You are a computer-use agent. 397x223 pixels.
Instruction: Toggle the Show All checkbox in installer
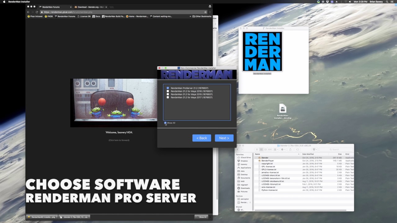(x=165, y=123)
